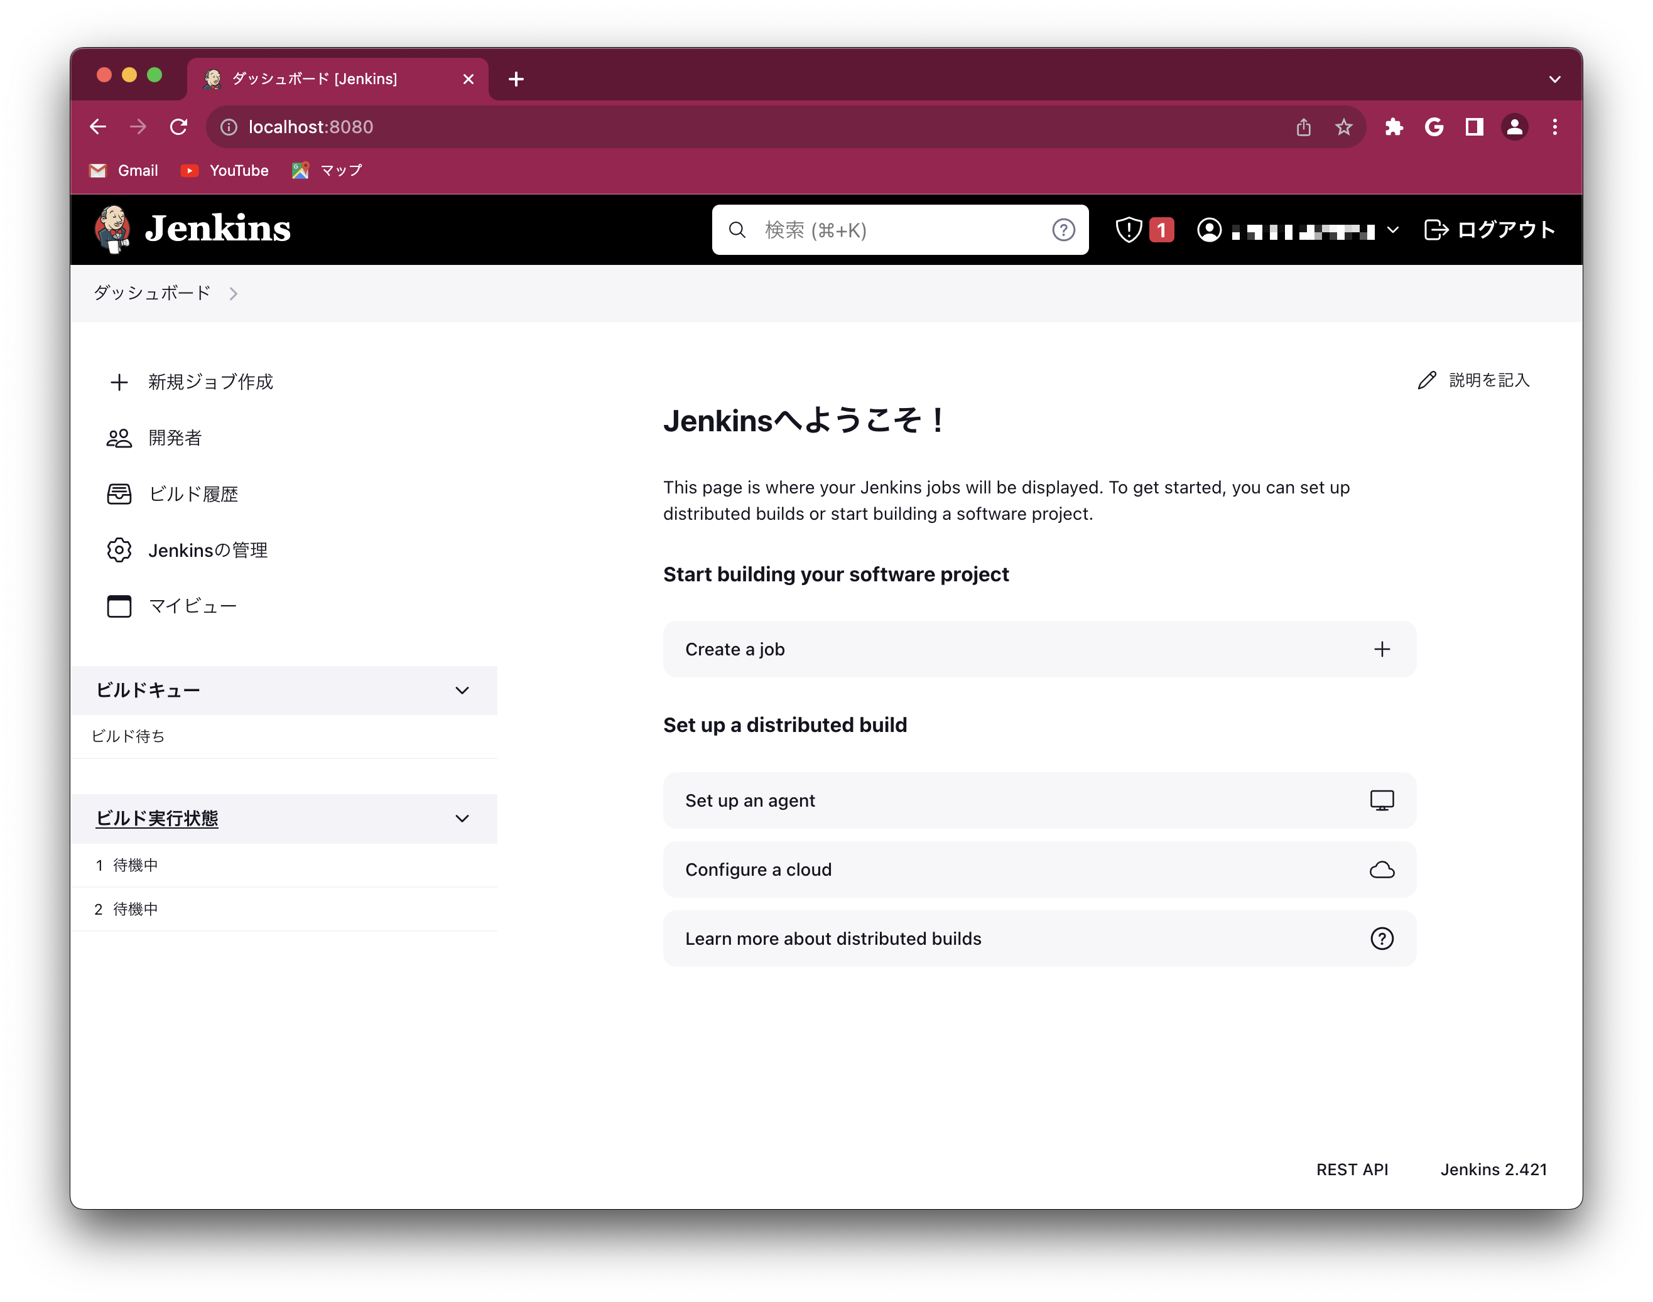Click the build history tray icon

(x=119, y=494)
